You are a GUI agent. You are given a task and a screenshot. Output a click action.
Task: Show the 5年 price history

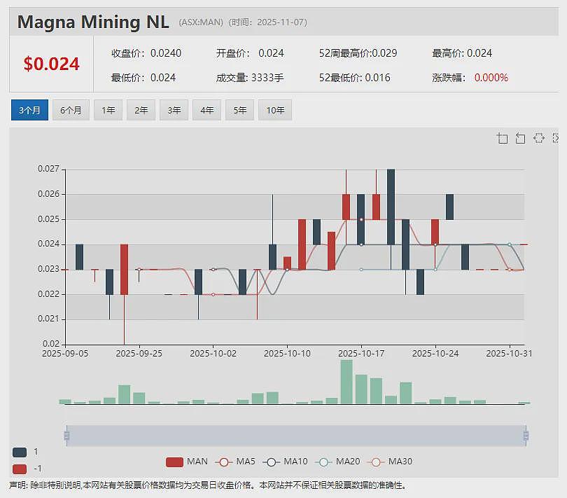point(239,110)
